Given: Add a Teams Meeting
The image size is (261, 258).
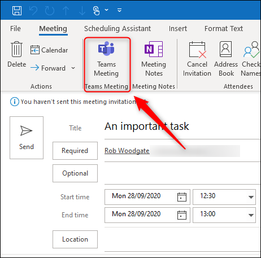Looking at the screenshot, I should point(106,60).
